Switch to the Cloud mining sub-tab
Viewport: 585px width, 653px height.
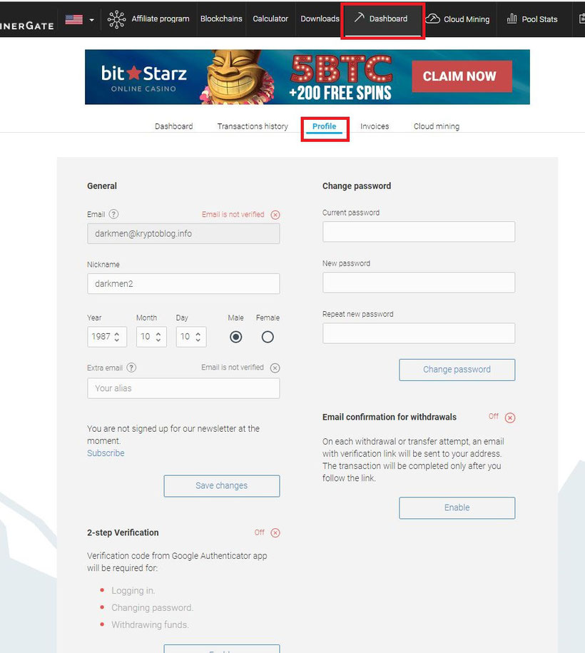437,126
